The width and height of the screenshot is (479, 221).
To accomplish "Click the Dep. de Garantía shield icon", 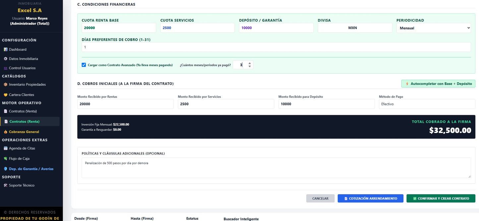I will tap(5, 169).
